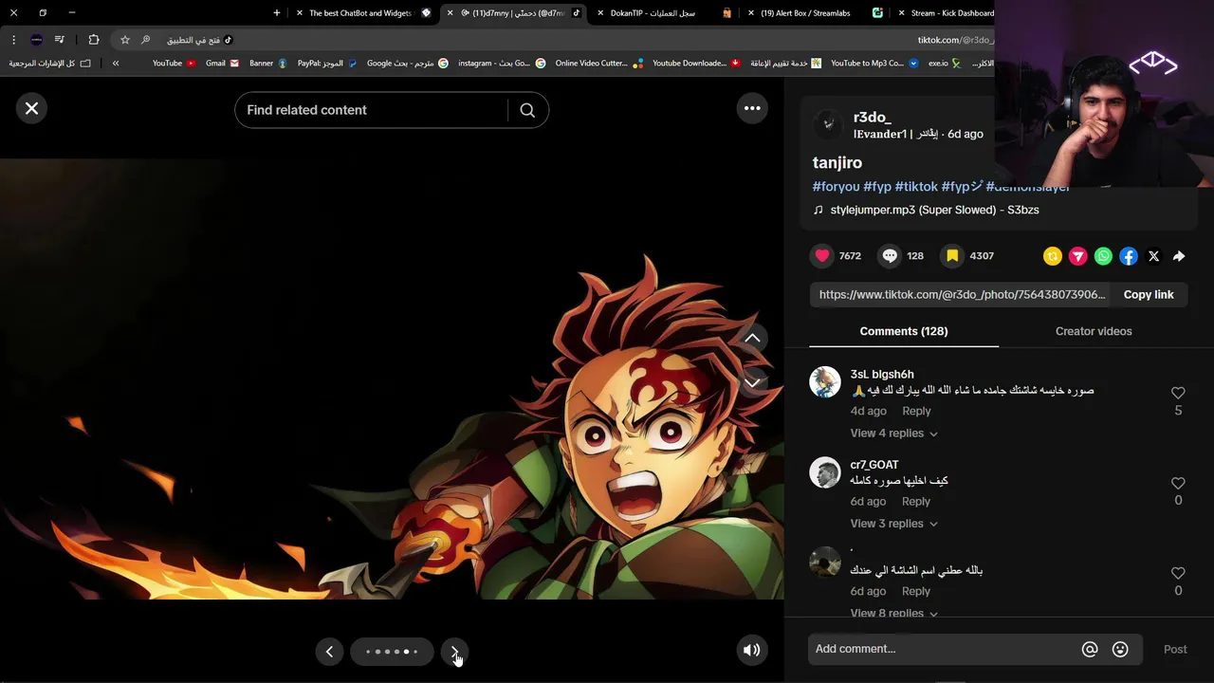Screen dimensions: 1214x683
Task: Click the Copy link button
Action: click(x=1149, y=294)
